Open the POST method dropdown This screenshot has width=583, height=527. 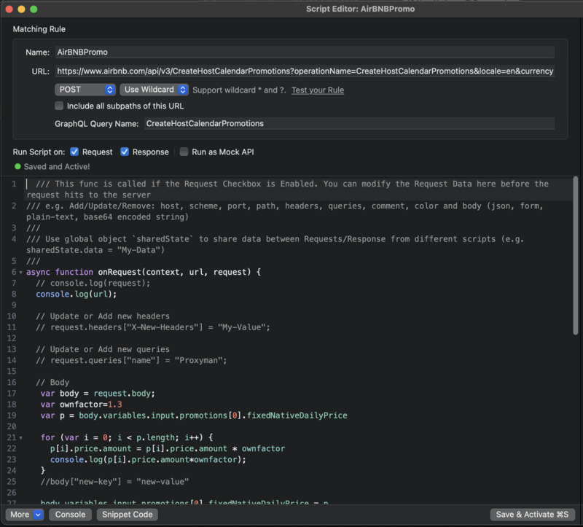(x=85, y=90)
